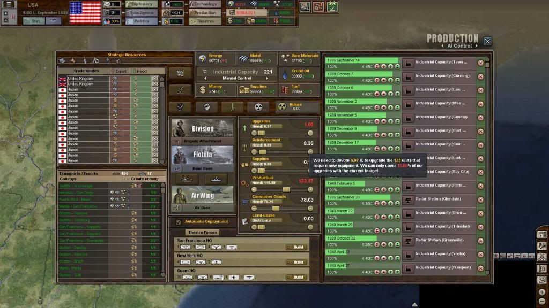The image size is (549, 308).
Task: Open Theatre Forces
Action: (x=202, y=232)
